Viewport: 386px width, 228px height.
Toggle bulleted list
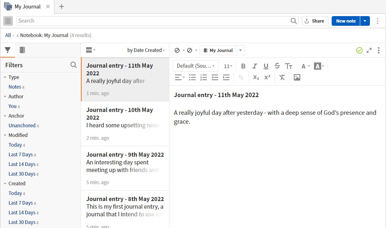pyautogui.click(x=192, y=77)
